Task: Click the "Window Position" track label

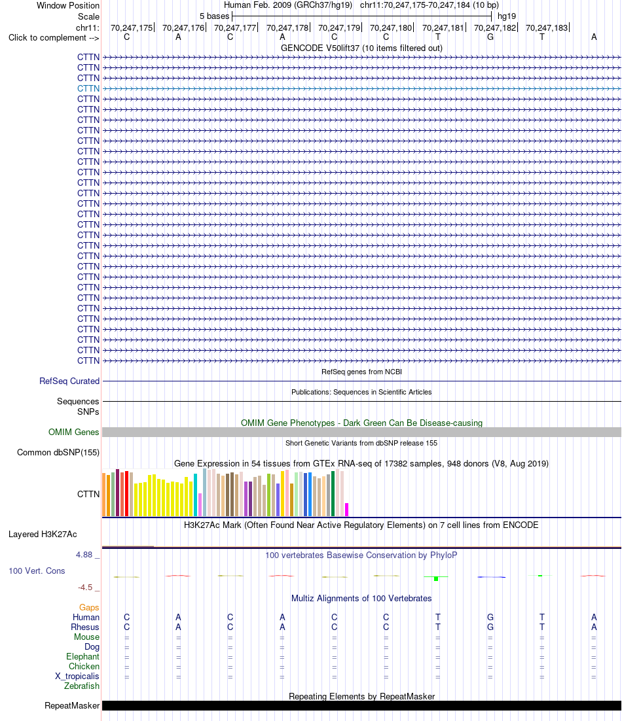Action: click(x=67, y=5)
